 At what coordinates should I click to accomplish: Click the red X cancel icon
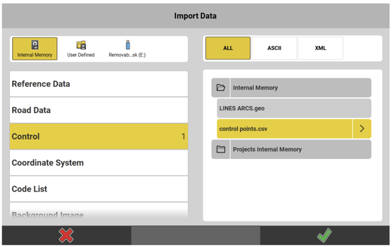66,235
